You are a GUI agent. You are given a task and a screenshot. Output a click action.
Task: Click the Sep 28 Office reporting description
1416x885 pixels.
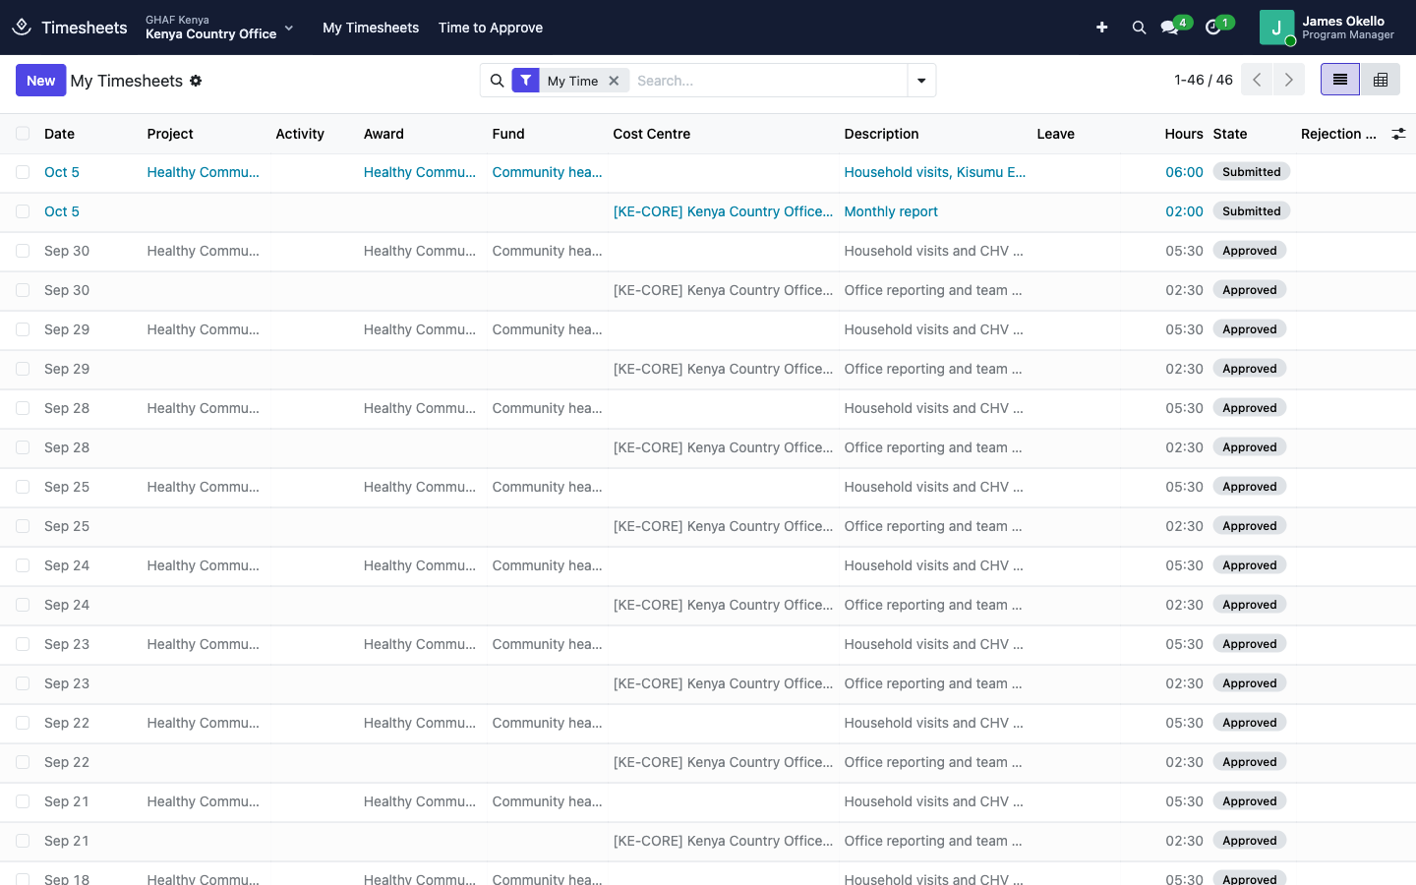[x=933, y=447]
